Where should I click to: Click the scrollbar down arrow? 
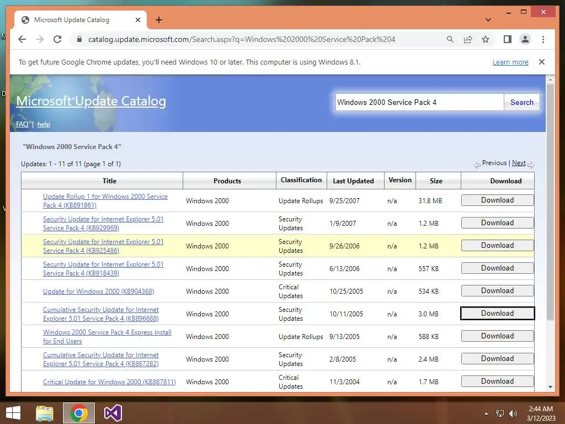[550, 387]
